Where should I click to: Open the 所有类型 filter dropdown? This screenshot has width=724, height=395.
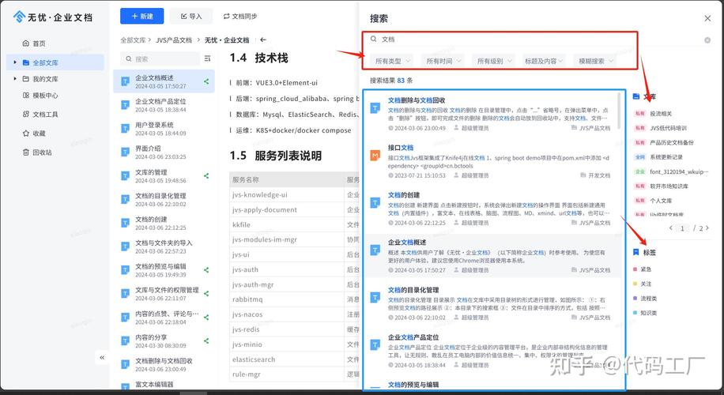point(393,61)
